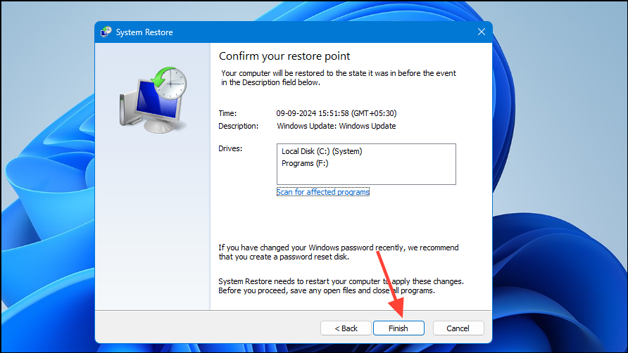Click the System Restore computer clock illustration

(x=153, y=100)
